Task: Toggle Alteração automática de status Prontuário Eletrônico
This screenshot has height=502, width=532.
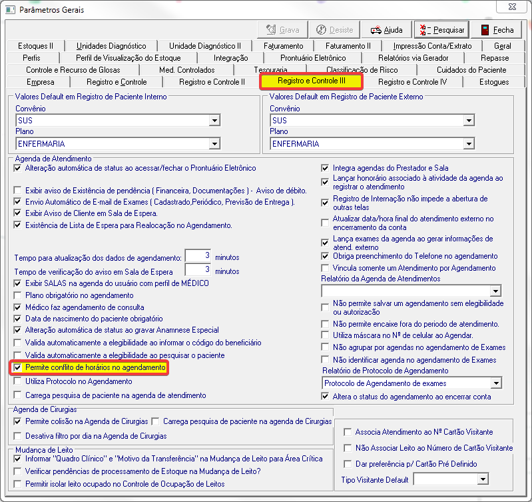Action: tap(17, 168)
